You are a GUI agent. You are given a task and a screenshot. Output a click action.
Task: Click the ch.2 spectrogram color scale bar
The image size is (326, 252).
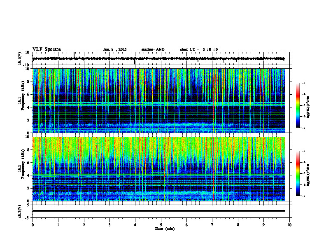(298, 173)
